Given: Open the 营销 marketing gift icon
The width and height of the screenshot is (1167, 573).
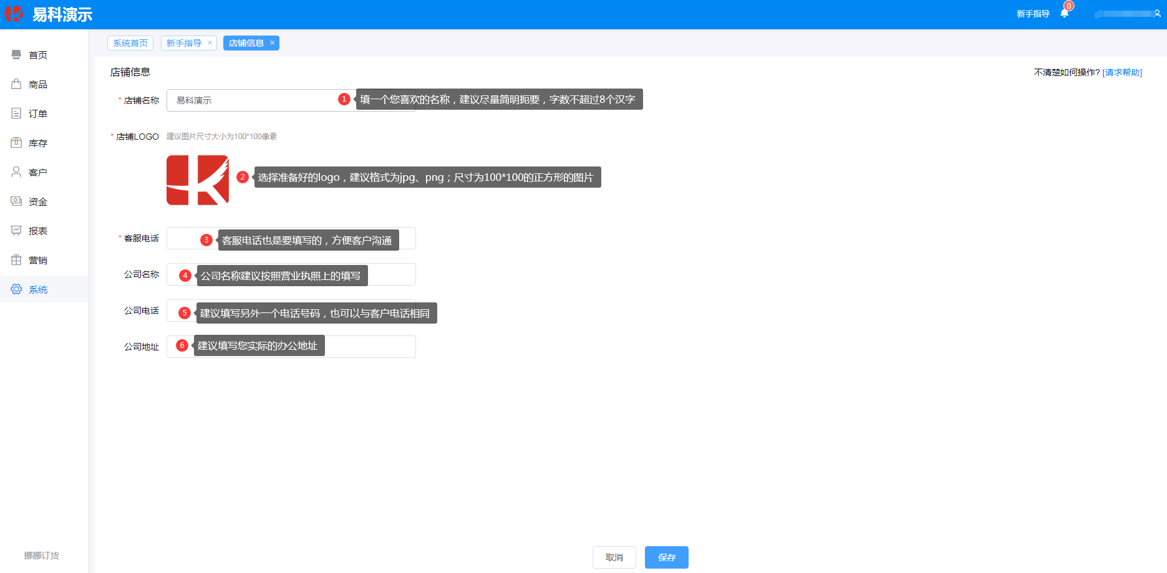Looking at the screenshot, I should click(16, 260).
